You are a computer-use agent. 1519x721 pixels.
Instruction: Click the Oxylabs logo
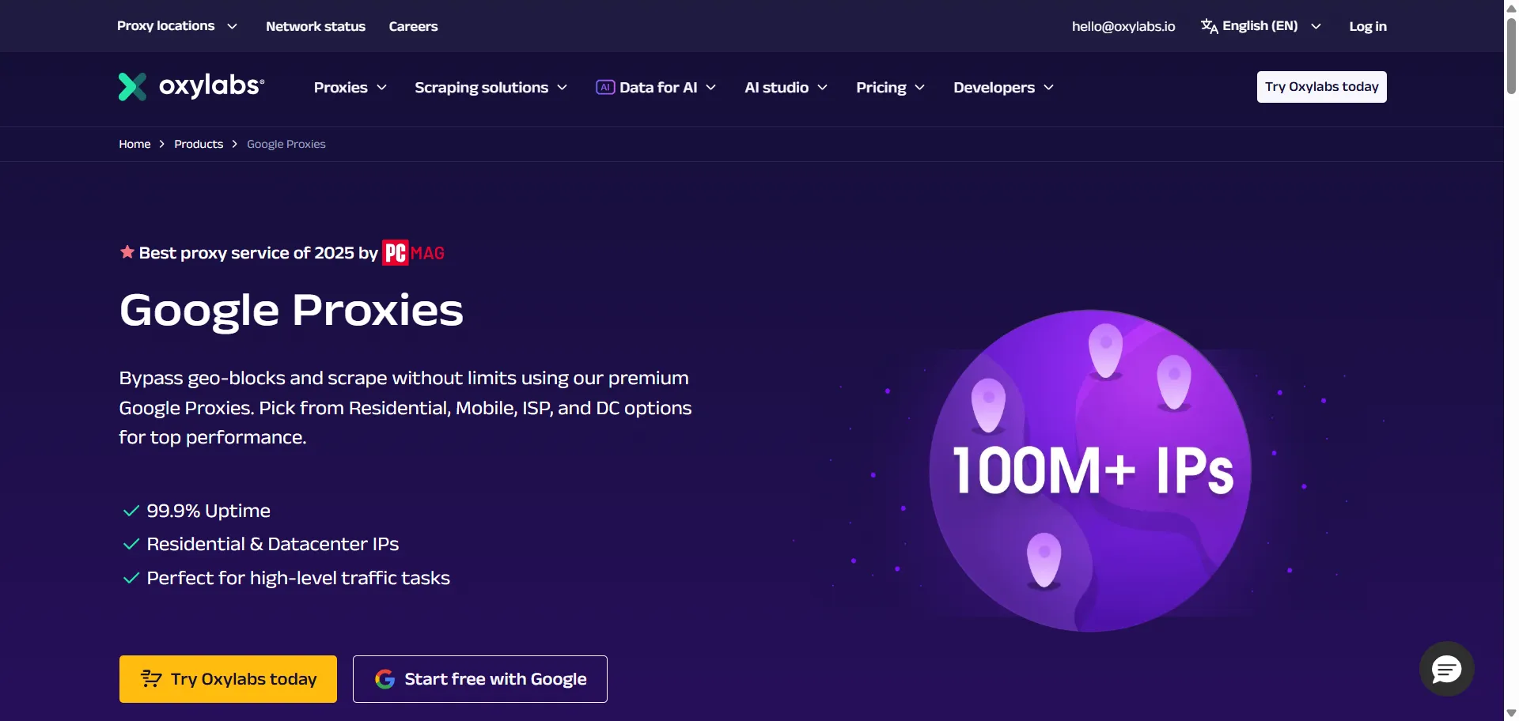click(x=190, y=86)
